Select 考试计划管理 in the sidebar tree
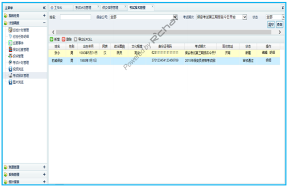 point(19,63)
